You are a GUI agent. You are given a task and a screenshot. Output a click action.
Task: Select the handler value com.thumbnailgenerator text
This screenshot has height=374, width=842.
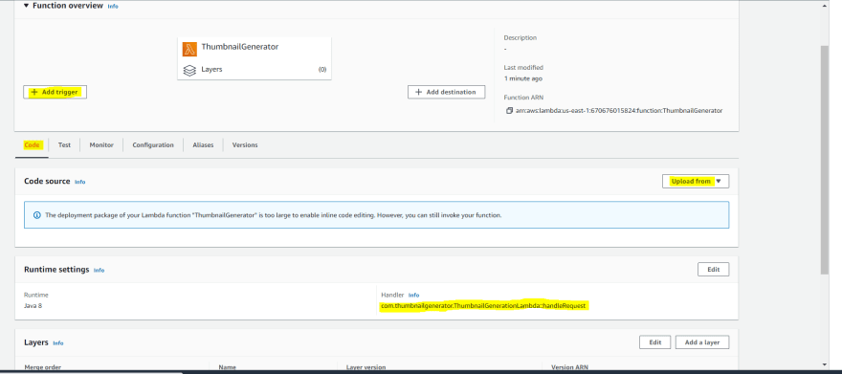(483, 306)
